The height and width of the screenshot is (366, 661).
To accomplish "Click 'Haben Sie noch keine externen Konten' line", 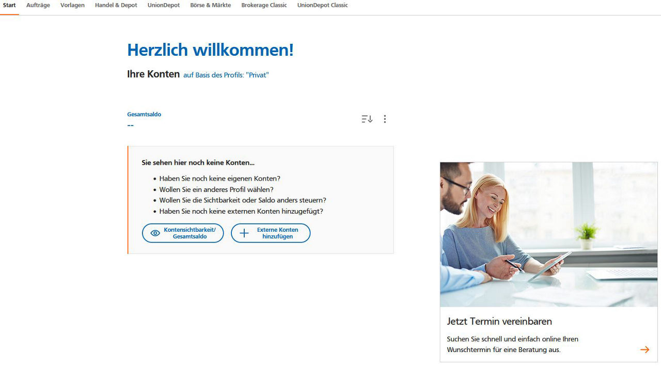I will [241, 211].
